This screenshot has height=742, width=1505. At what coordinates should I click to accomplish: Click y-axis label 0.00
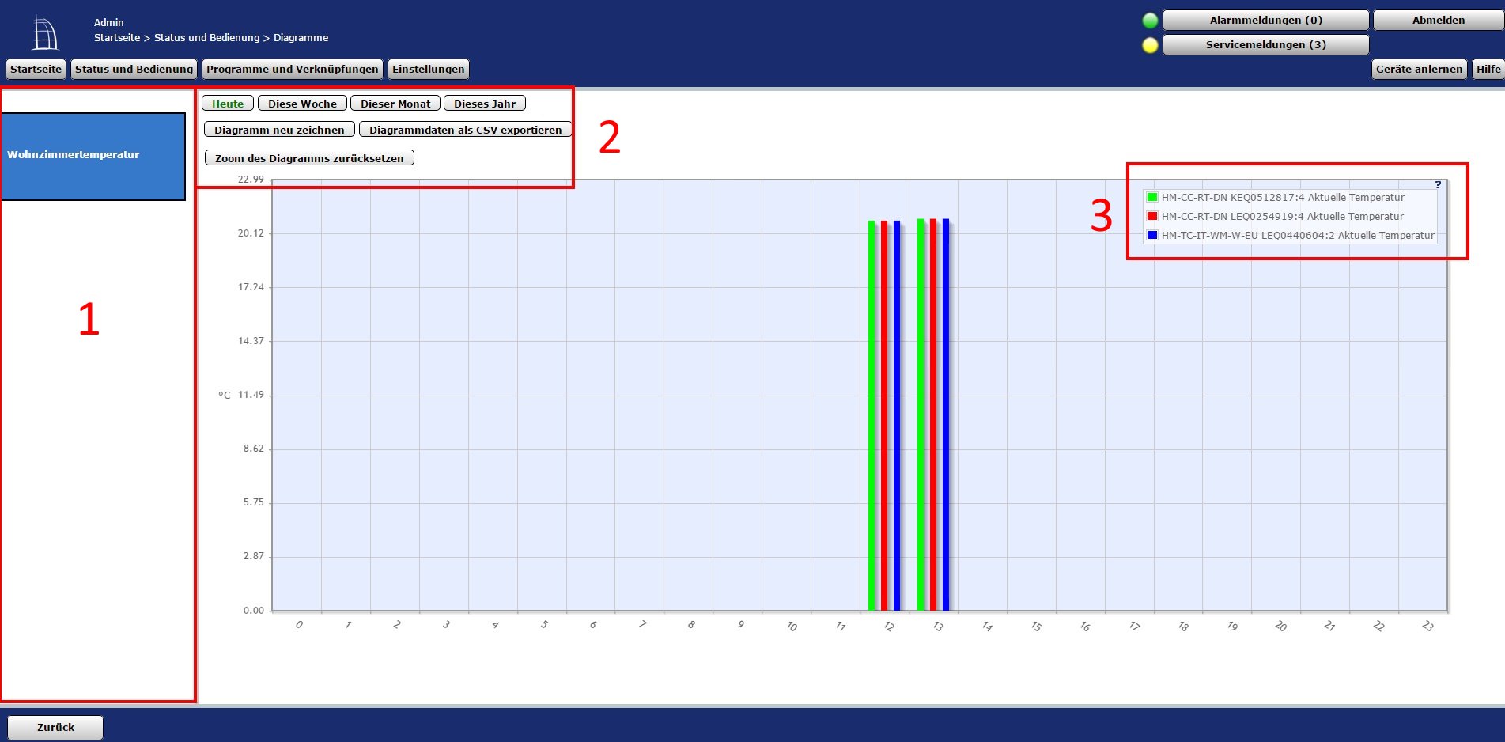254,611
